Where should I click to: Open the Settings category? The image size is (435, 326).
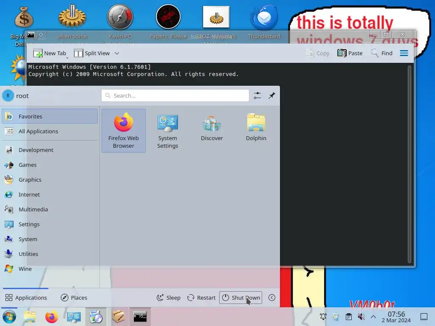(50, 224)
